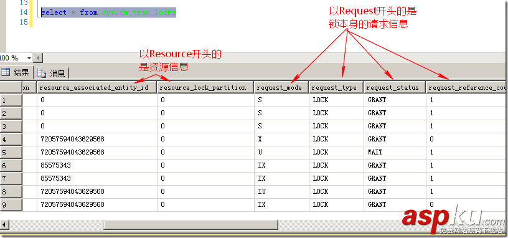Click the GRANT status cell in row 2
Screen dimensions: 508x238
395,113
